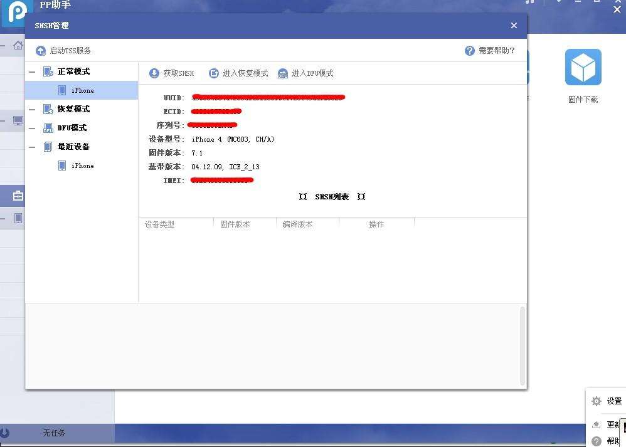Collapse the 最近设备 tree node
This screenshot has height=447, width=626.
[33, 147]
